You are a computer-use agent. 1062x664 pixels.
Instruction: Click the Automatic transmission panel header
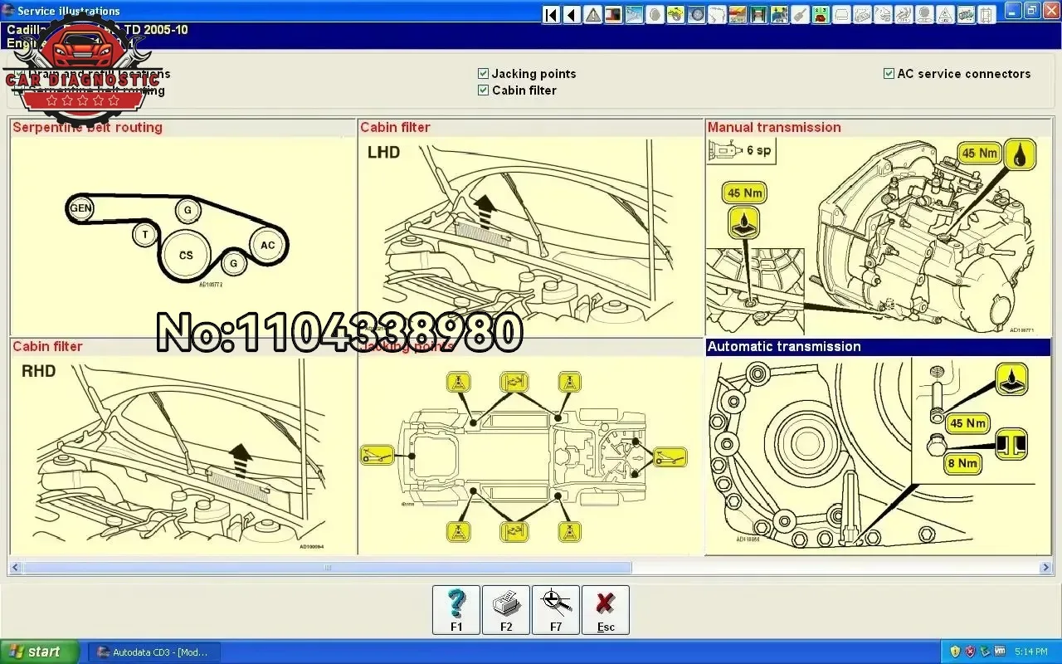tap(879, 347)
